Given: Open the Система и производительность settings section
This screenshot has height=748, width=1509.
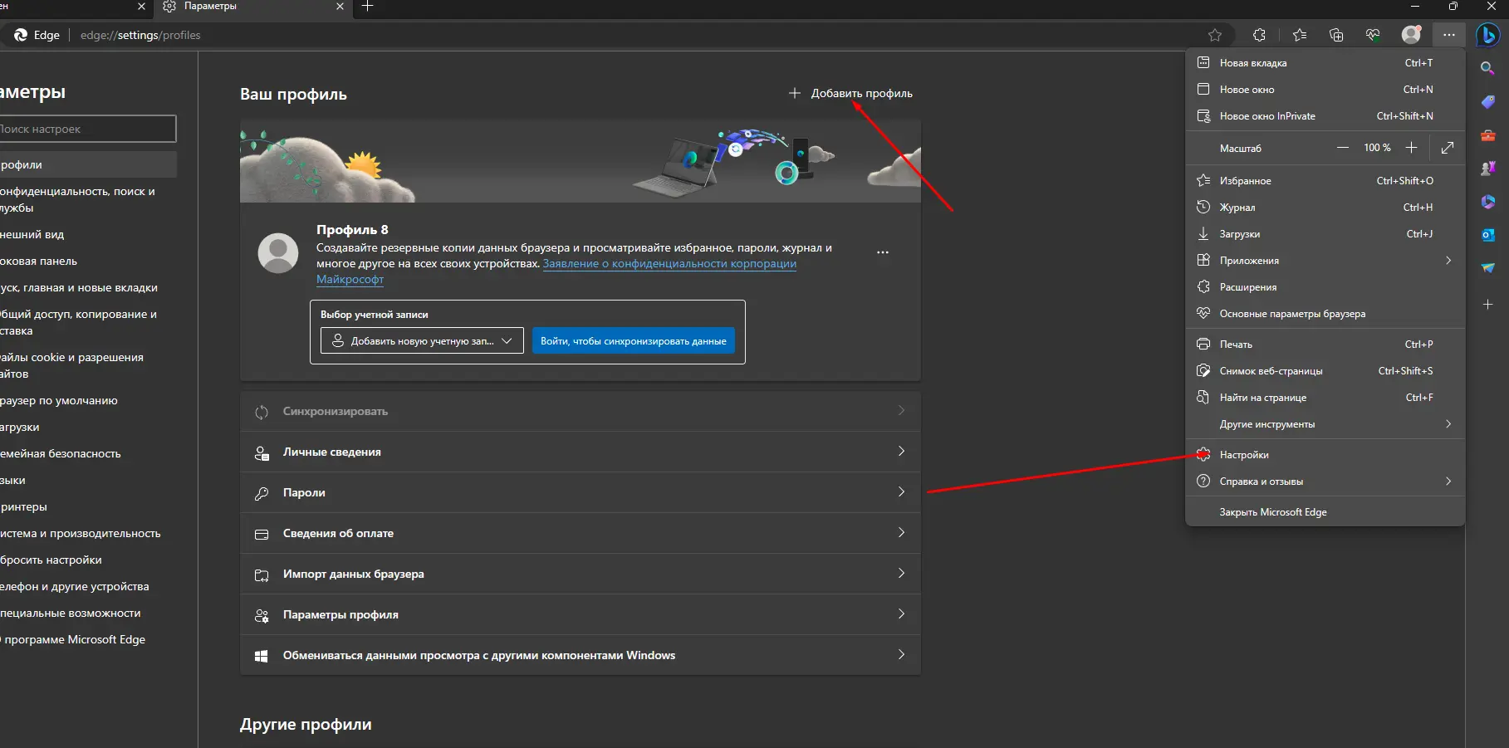Looking at the screenshot, I should coord(87,533).
